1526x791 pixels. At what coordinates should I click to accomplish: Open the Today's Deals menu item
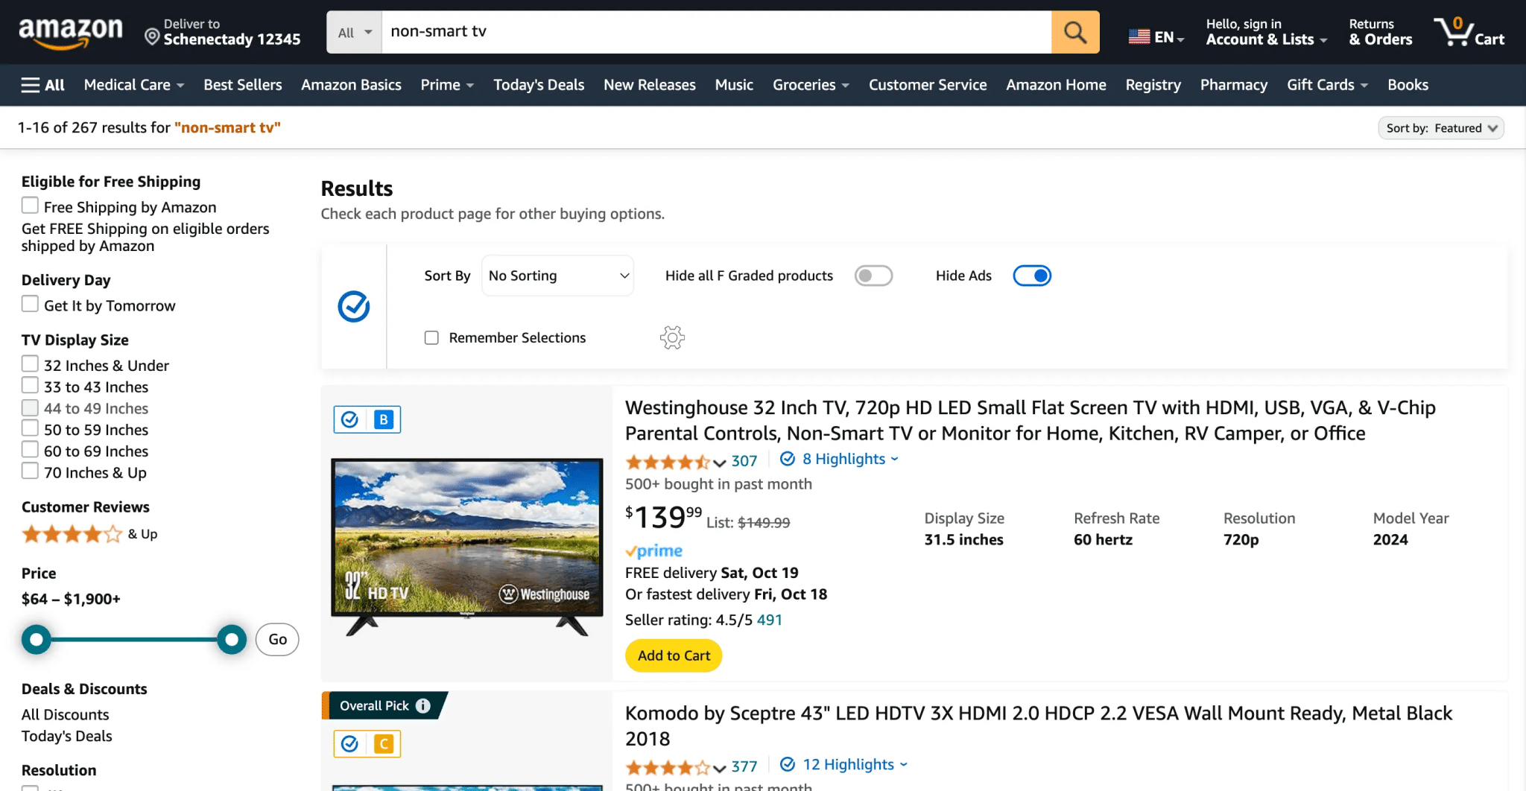(x=538, y=85)
